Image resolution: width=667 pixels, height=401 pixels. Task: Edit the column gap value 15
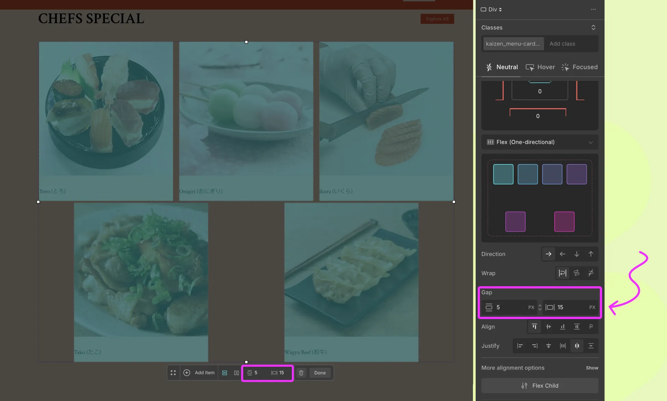click(x=571, y=307)
